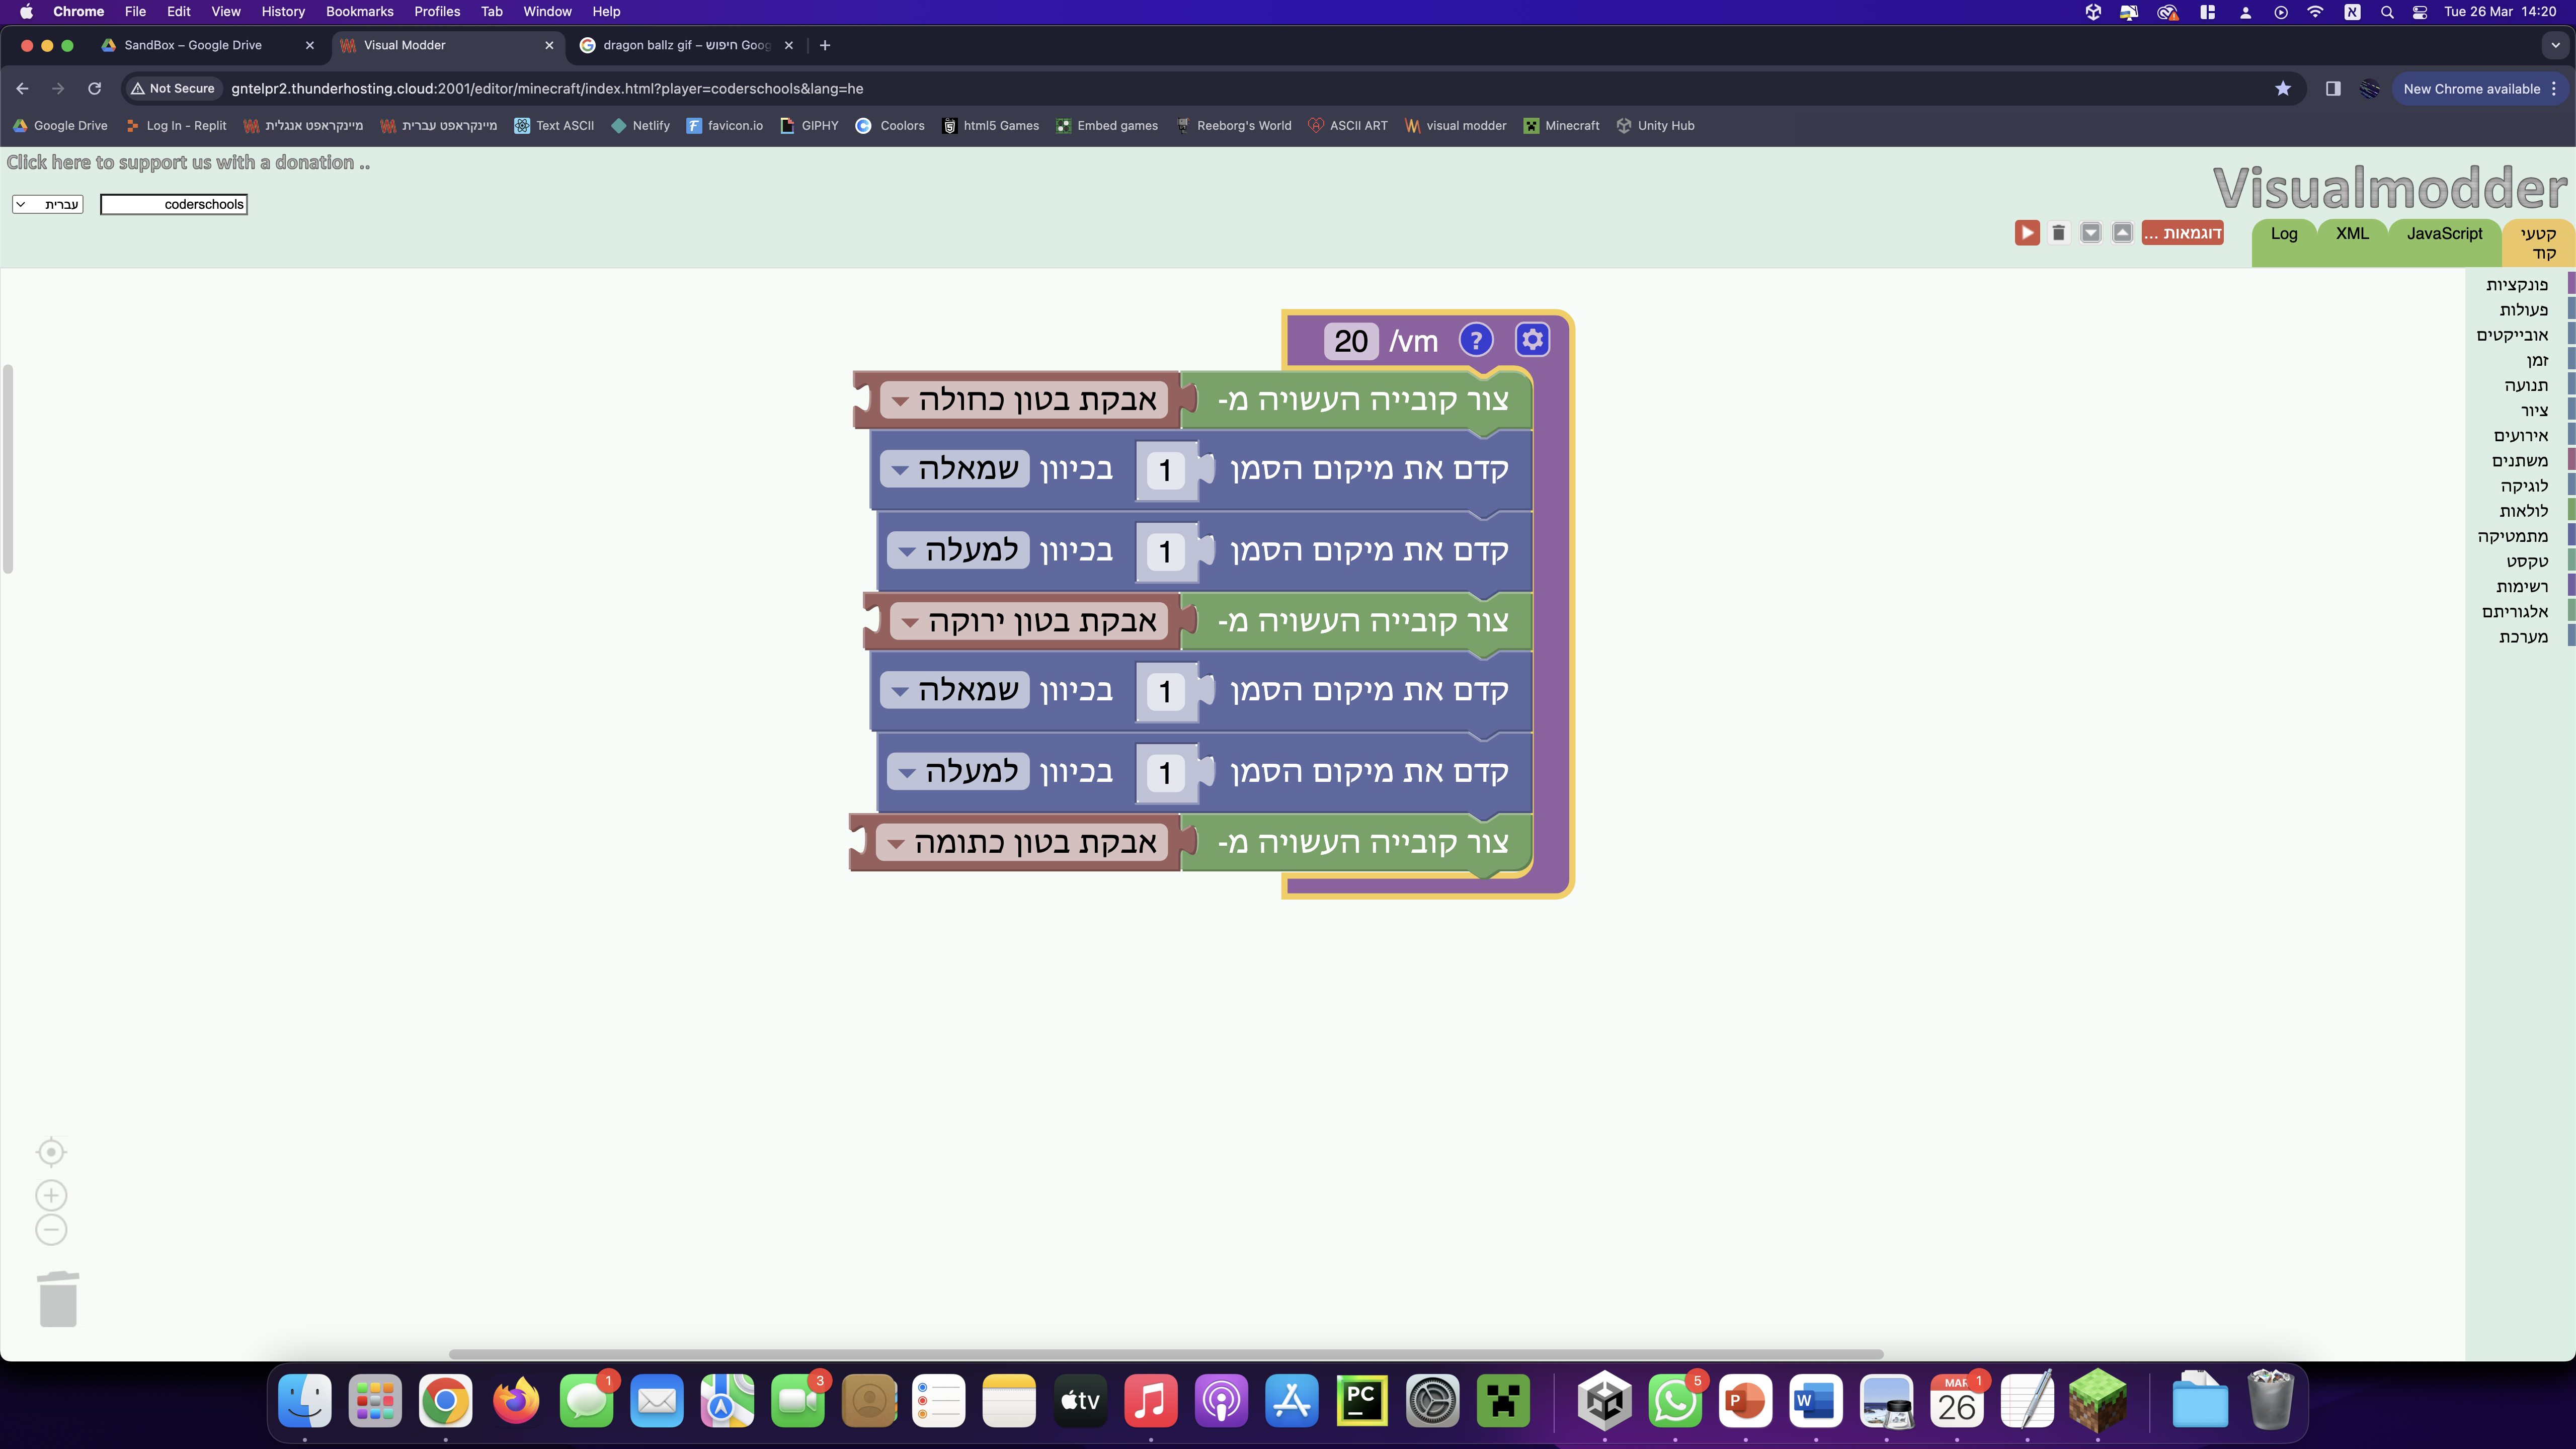
Task: Click the דוגמאות examples button
Action: 2182,233
